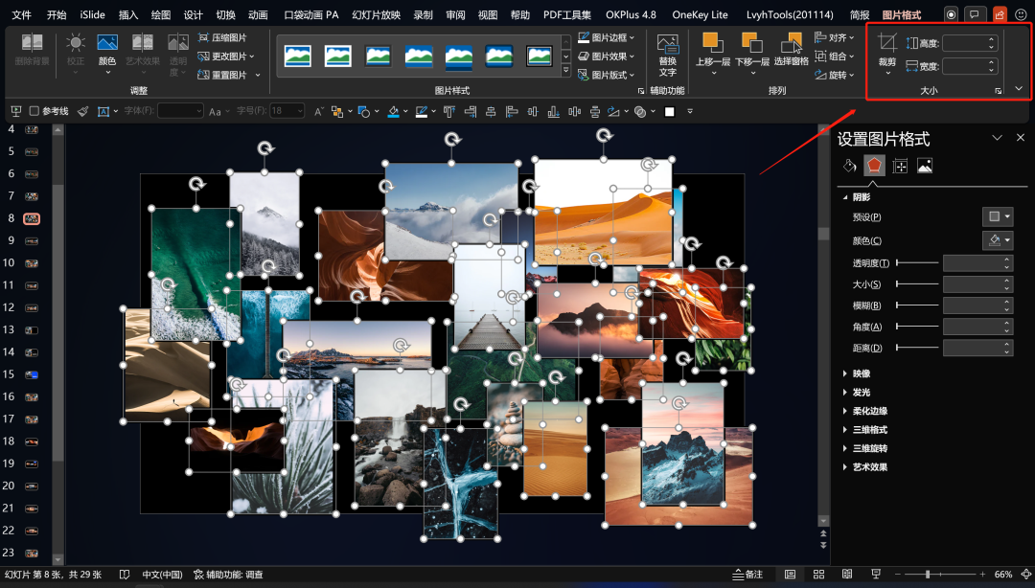Switch to the 动画 (Animations) tab

(258, 14)
